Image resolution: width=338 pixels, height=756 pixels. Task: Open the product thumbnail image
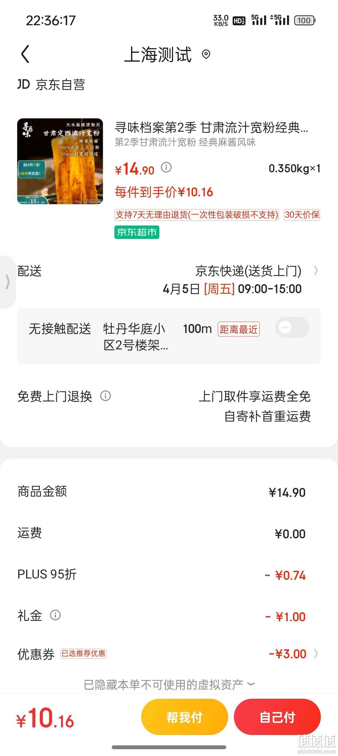click(x=60, y=161)
